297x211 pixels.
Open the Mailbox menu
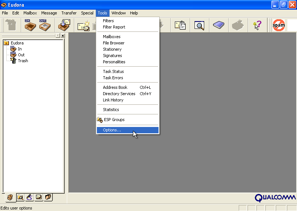click(x=30, y=13)
